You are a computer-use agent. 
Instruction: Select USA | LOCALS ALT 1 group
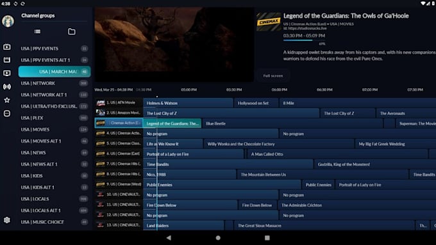click(55, 210)
